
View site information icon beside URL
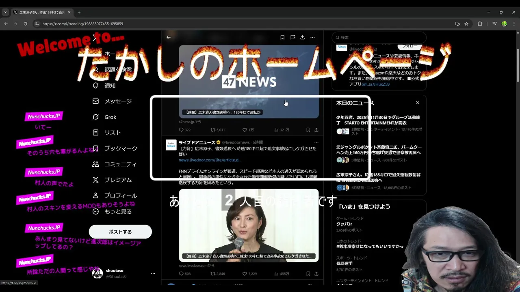[37, 24]
